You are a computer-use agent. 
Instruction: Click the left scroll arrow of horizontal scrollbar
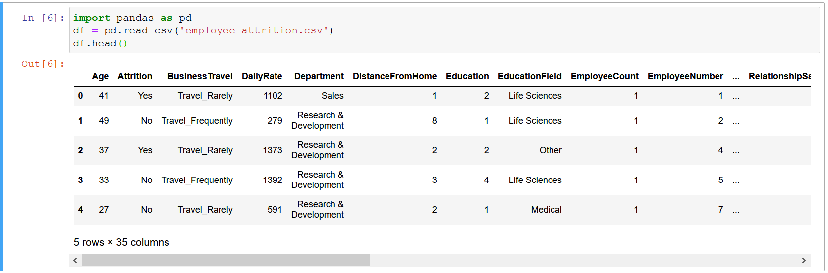(76, 260)
